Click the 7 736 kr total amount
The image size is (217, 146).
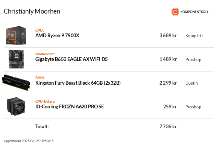168,126
